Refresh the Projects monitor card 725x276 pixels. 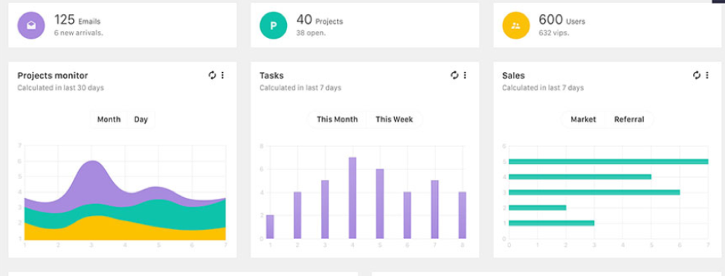coord(212,75)
